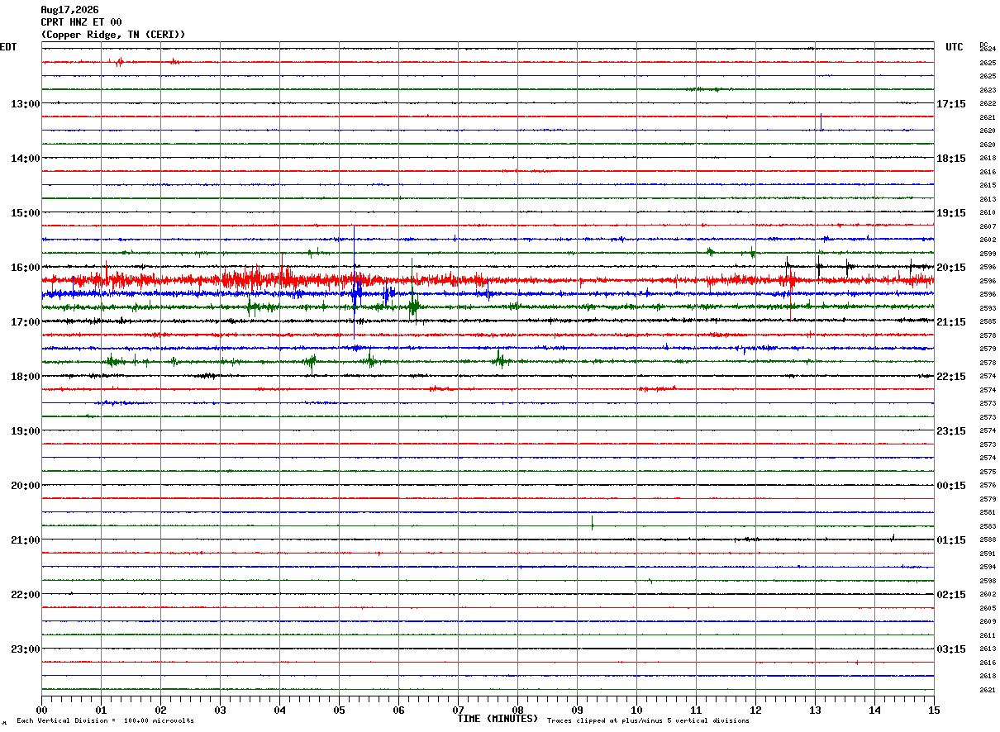
Task: Click the EDT column heading
Action: (x=8, y=47)
